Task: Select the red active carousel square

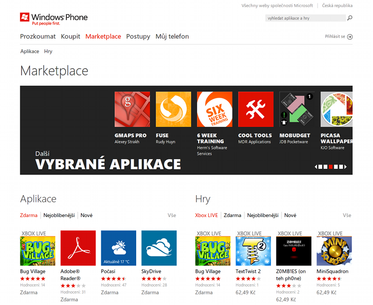Action: (331, 167)
